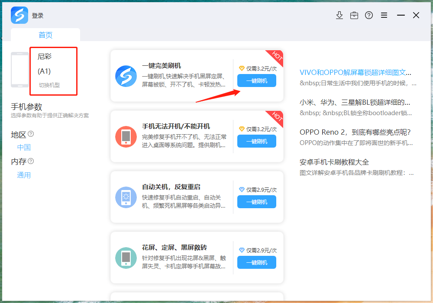Click the 手机无法开机 red phone icon
This screenshot has width=433, height=303.
(x=126, y=137)
